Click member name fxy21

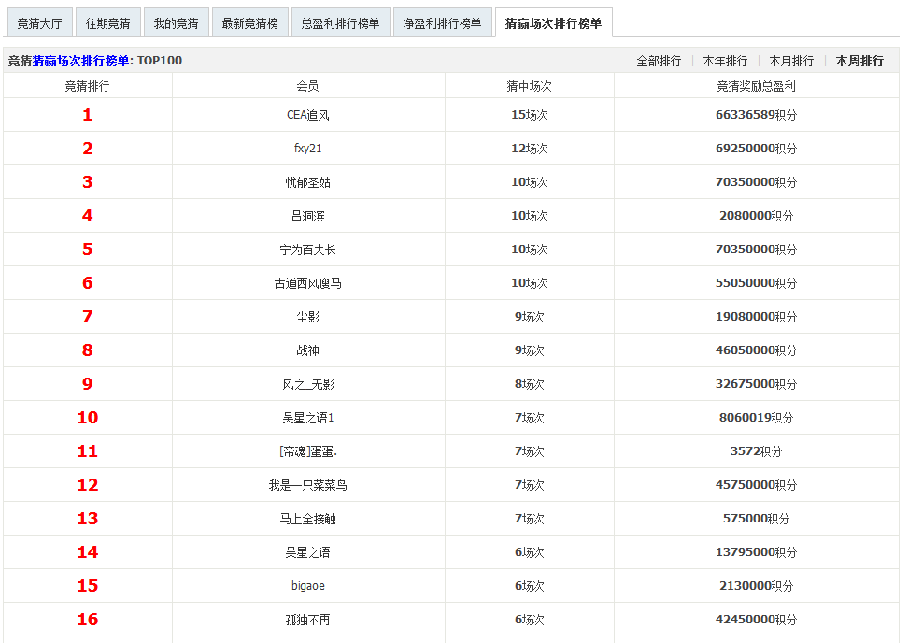307,149
